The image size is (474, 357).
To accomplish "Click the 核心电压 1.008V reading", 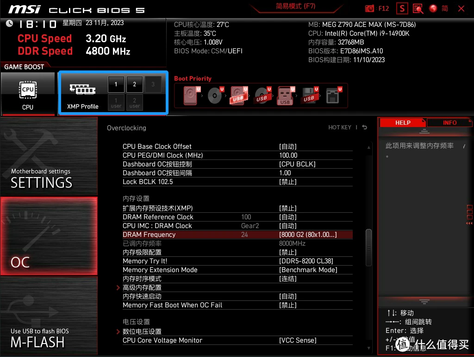I will click(x=198, y=42).
